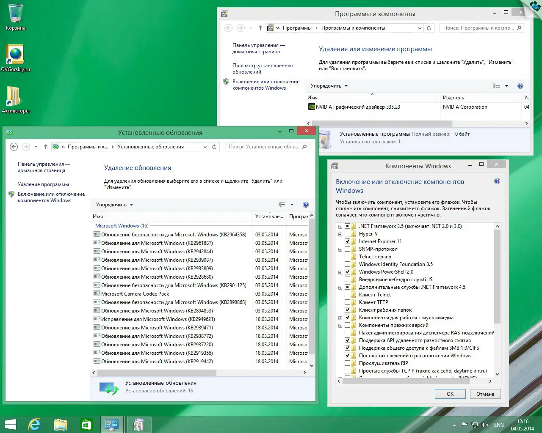The height and width of the screenshot is (433, 542).
Task: Enable the Hyper-V checkbox
Action: 347,234
